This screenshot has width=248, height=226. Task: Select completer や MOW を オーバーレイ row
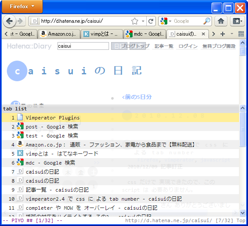121,208
